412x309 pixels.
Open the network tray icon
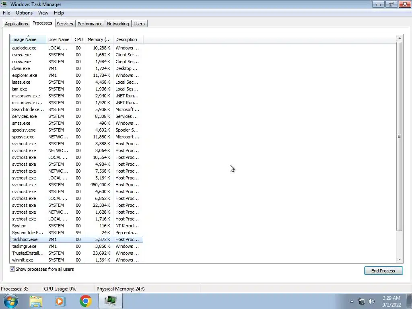click(x=362, y=301)
